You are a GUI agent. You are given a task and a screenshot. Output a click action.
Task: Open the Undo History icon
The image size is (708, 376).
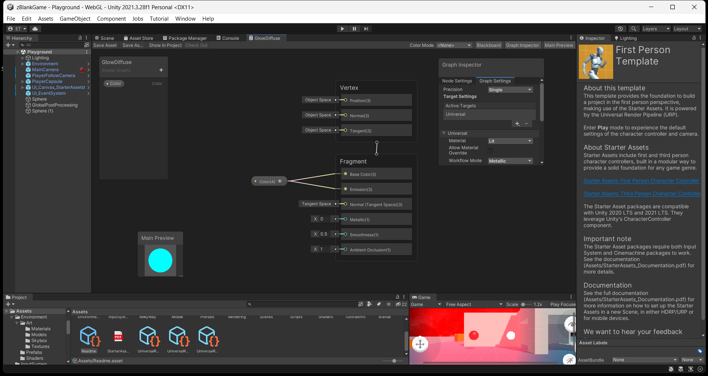(x=621, y=29)
